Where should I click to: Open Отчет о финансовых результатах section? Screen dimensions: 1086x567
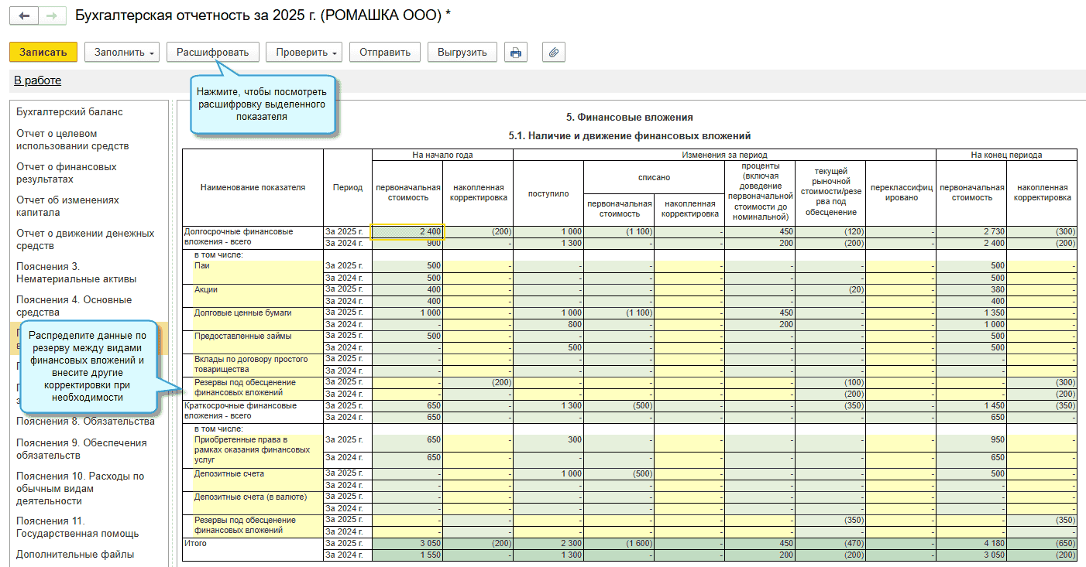click(x=67, y=172)
